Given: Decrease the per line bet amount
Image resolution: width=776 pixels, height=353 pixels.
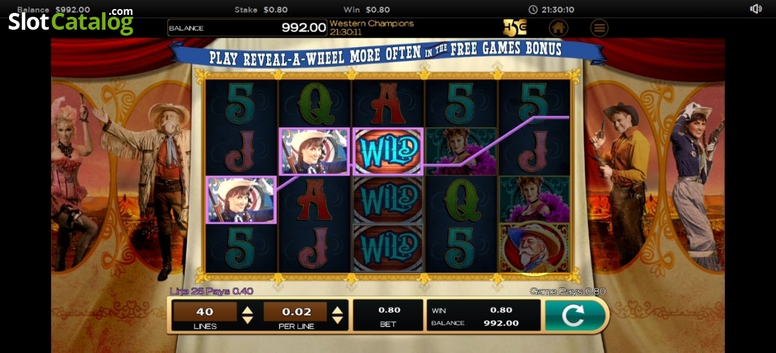Looking at the screenshot, I should (338, 320).
